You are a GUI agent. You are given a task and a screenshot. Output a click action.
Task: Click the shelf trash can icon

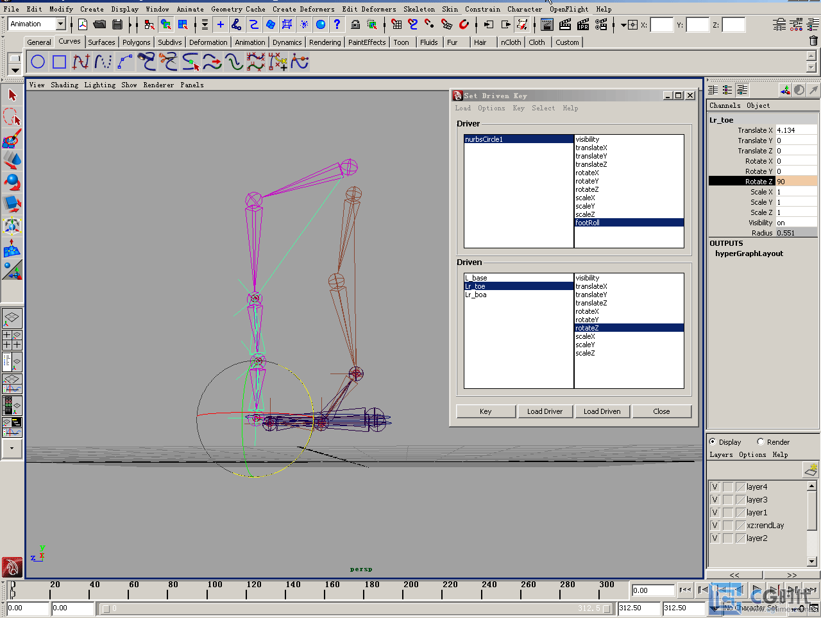813,40
